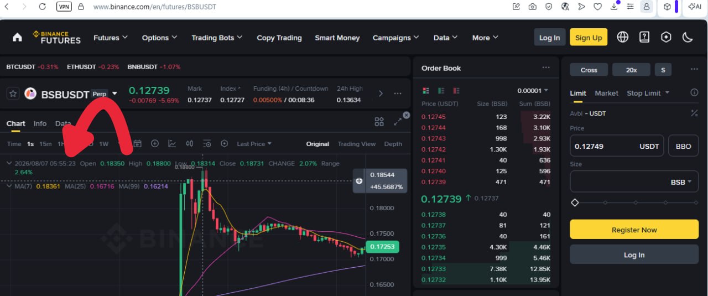This screenshot has height=296, width=708.
Task: Open Smart Money page
Action: point(337,38)
